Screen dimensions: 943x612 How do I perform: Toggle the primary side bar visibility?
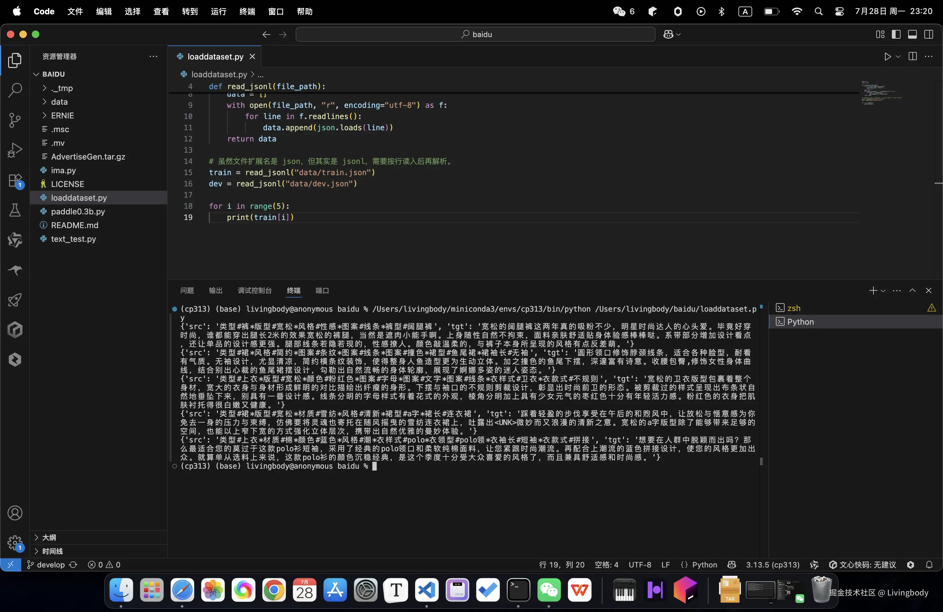coord(896,35)
